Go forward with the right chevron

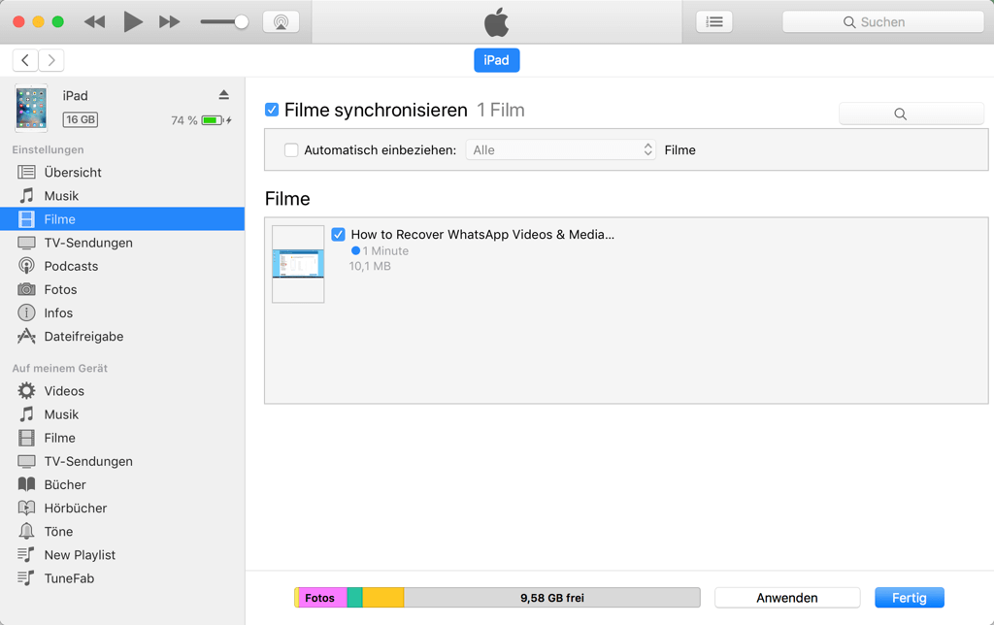coord(51,60)
